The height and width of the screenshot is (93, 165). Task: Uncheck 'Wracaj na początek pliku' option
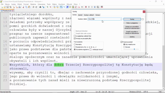[x=75, y=38]
